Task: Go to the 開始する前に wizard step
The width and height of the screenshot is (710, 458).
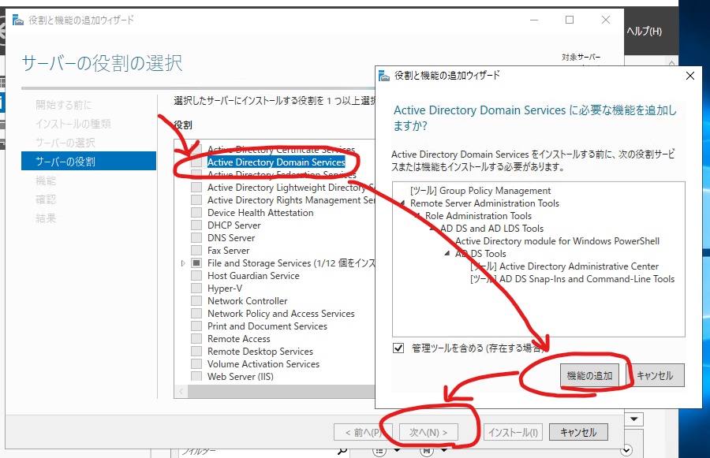Action: pos(63,105)
